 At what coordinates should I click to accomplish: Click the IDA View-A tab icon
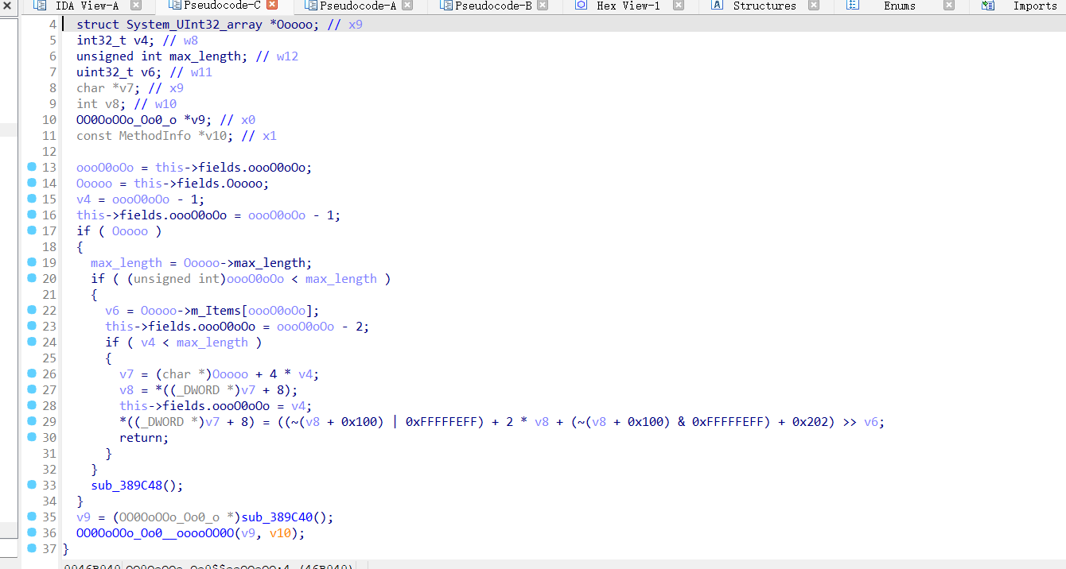click(x=38, y=6)
